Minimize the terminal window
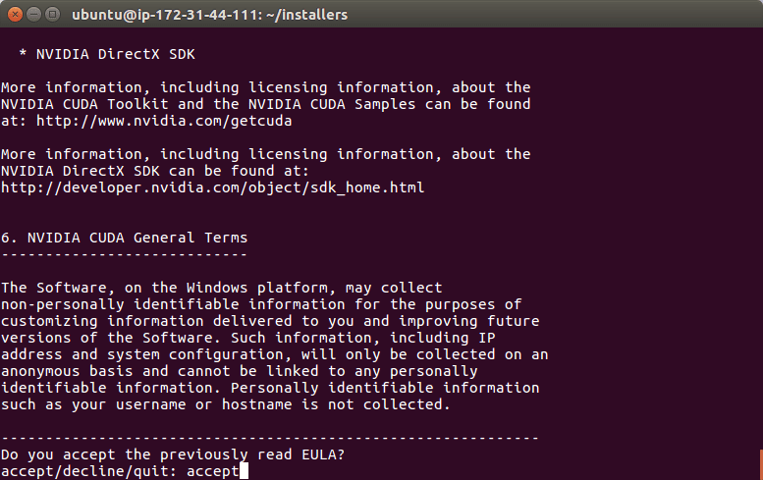This screenshot has width=763, height=480. (33, 15)
